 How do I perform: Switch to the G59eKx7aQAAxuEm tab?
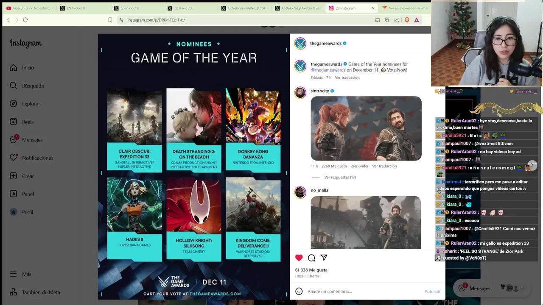(298, 8)
